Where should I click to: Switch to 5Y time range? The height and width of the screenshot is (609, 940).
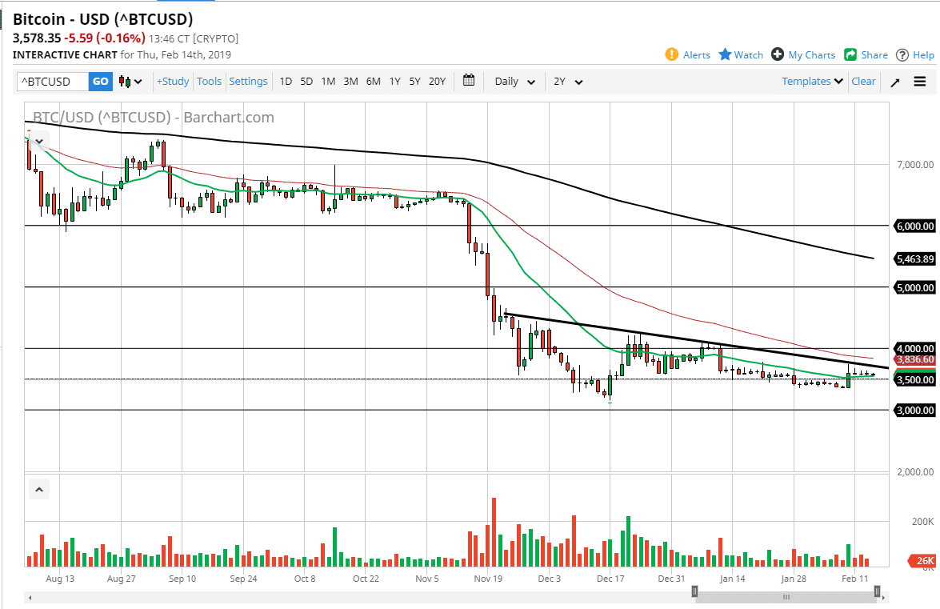pyautogui.click(x=414, y=82)
